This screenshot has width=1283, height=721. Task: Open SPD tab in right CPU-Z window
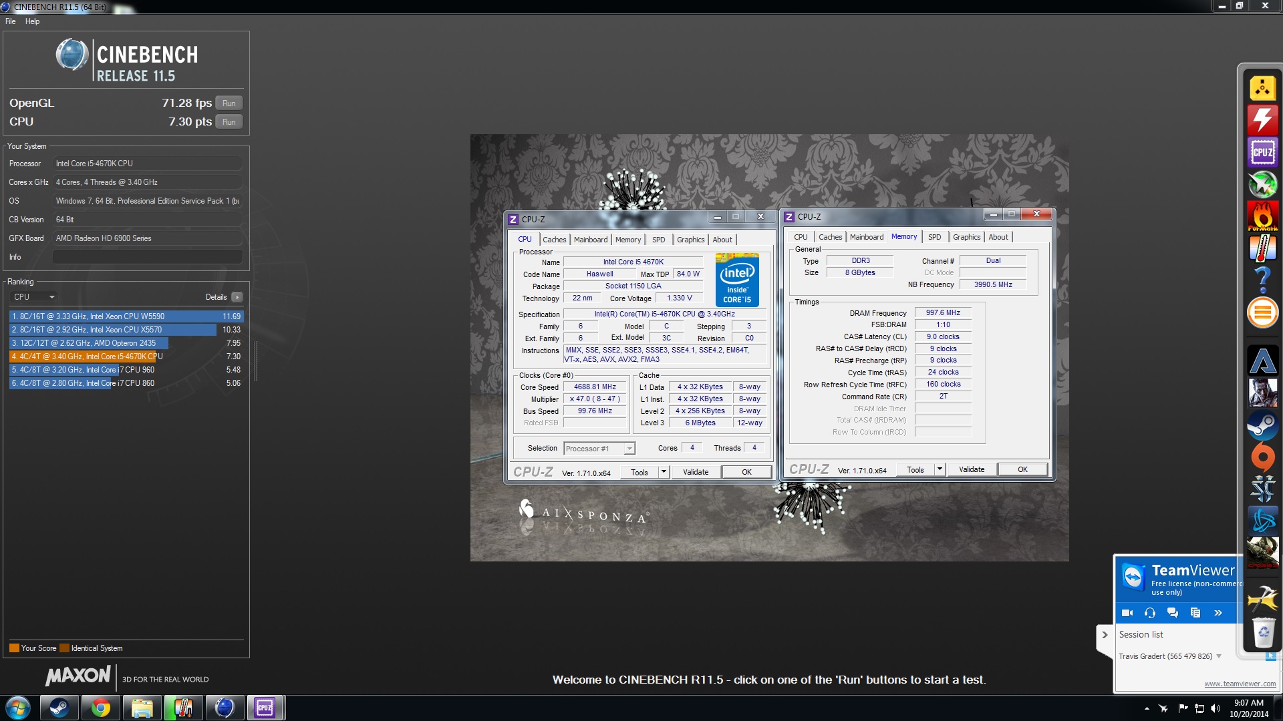934,237
